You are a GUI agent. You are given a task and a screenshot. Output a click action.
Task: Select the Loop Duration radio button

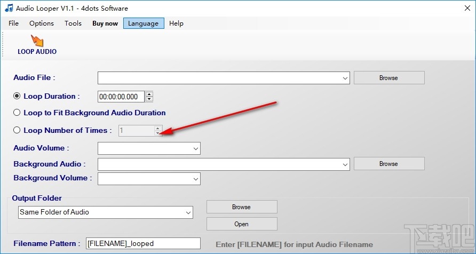pos(17,96)
